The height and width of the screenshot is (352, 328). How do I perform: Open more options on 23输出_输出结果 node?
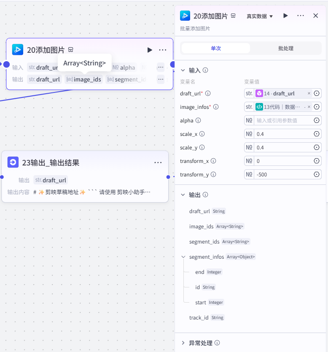pos(158,162)
